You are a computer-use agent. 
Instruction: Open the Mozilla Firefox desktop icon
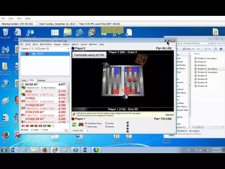(6, 137)
